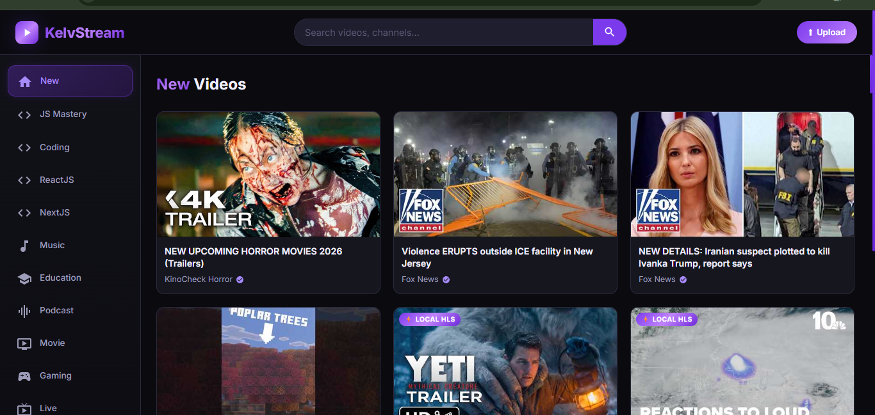875x415 pixels.
Task: Open title NEW UPCOMING HORROR MOVIES 2026
Action: coord(253,258)
